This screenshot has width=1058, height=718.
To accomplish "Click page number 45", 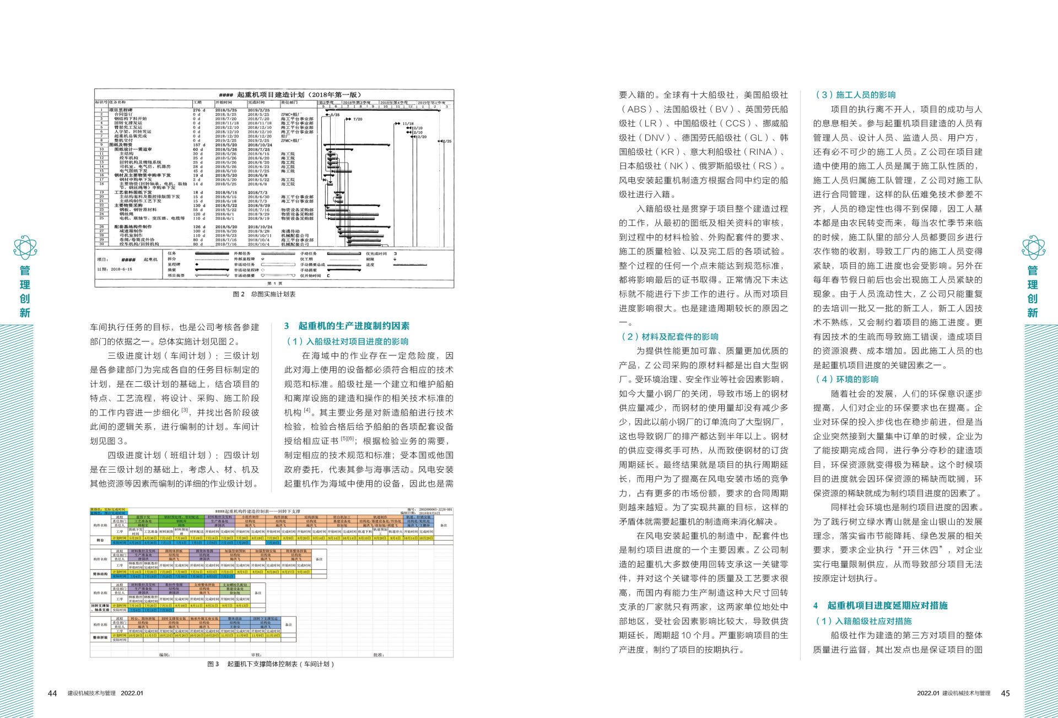I will coord(1005,693).
